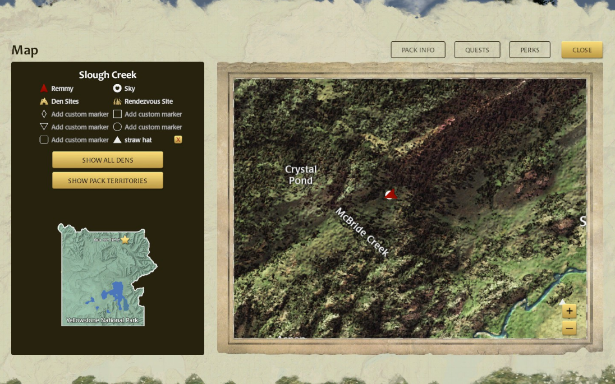
Task: Open the Pack Info screen
Action: (417, 50)
